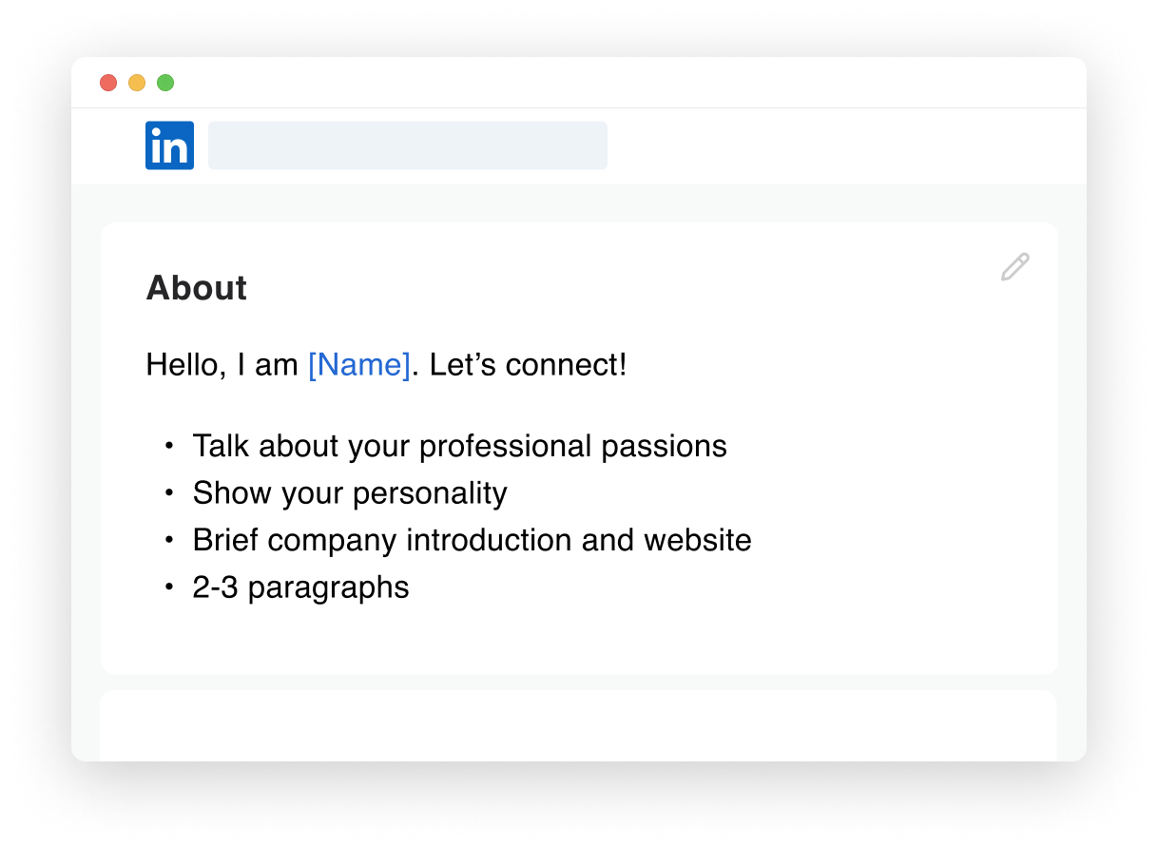This screenshot has width=1158, height=847.
Task: Select the "2-3 paragraphs" bullet text
Action: (300, 587)
